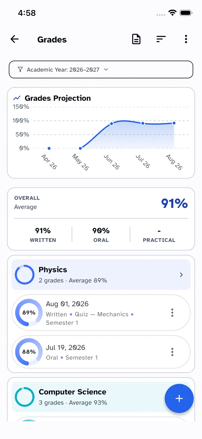Select the Written 91% average
The image size is (202, 439).
43,235
